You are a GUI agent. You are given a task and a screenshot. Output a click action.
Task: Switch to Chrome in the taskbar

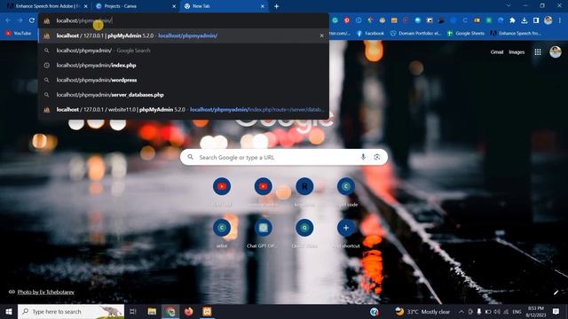pos(170,311)
